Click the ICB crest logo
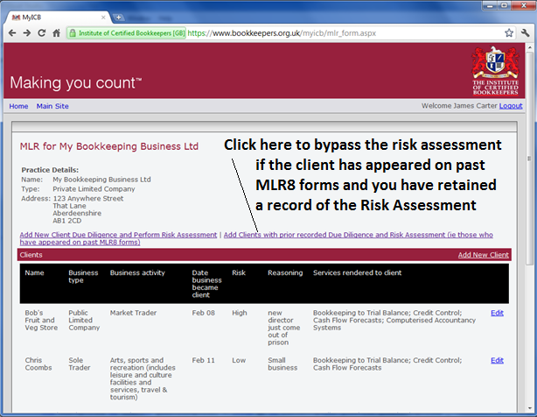 click(x=496, y=70)
